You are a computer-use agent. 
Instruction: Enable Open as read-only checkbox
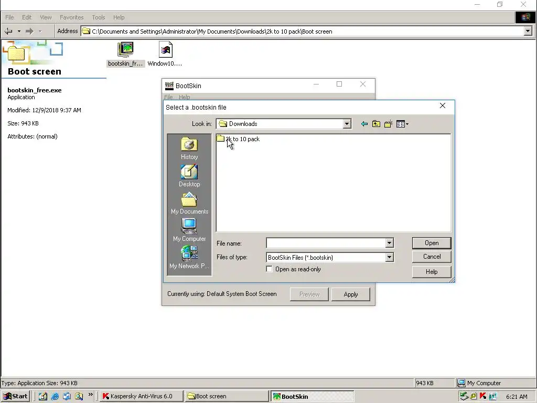(x=270, y=269)
